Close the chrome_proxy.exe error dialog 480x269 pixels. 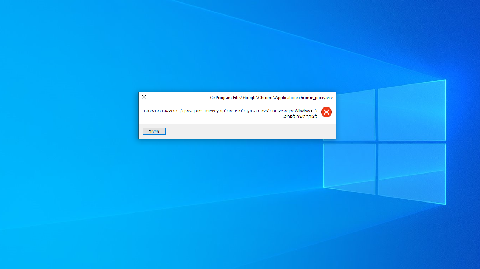click(144, 97)
